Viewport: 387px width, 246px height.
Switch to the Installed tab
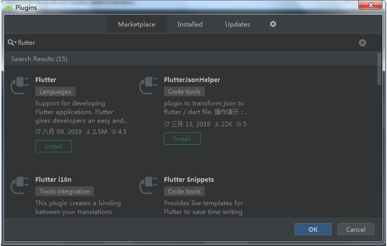point(190,24)
